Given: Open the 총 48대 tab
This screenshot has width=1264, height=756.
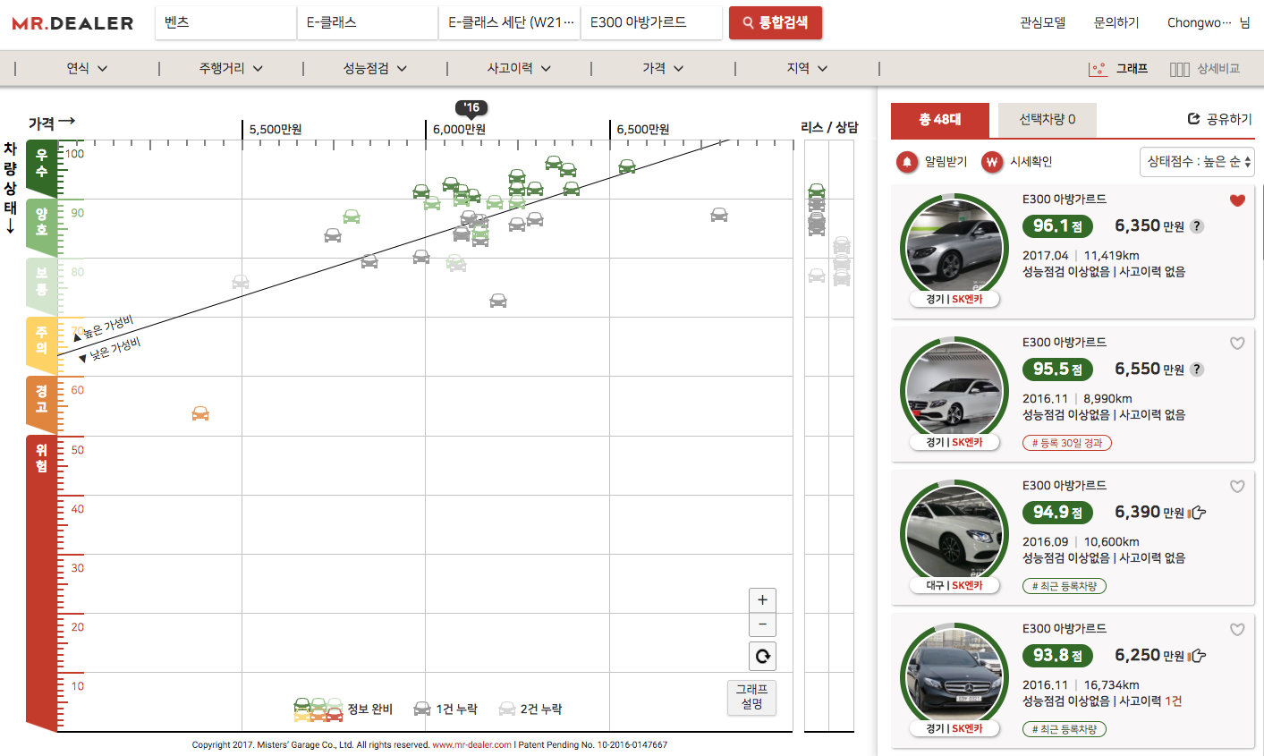Looking at the screenshot, I should (x=939, y=120).
